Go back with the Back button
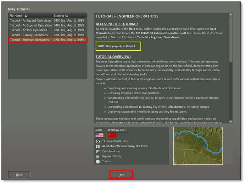245x184 pixels. [19, 175]
